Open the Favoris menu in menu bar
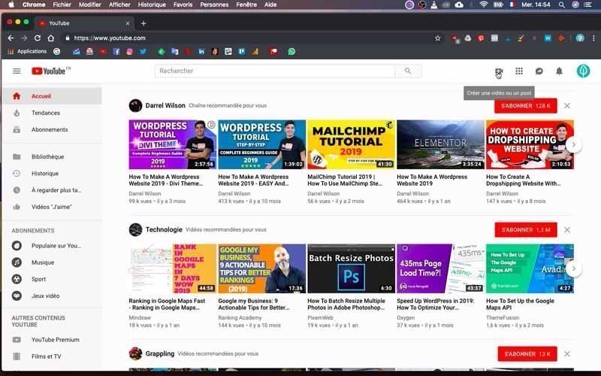The image size is (601, 376). pyautogui.click(x=183, y=5)
